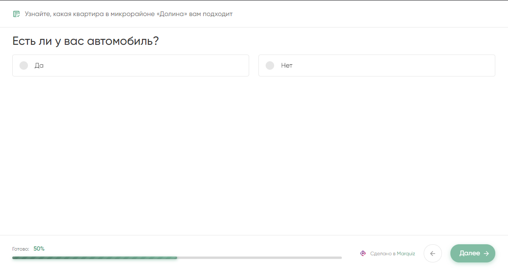
Task: Click the Готово progress label
Action: coord(21,249)
